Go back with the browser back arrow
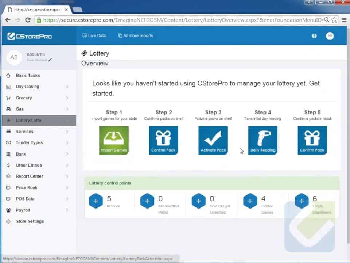 point(8,20)
